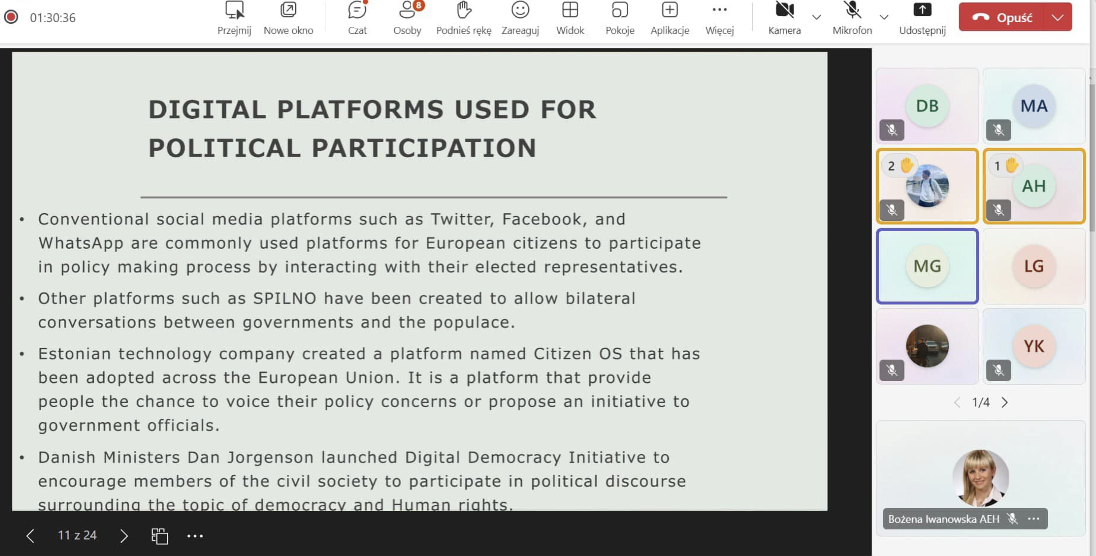The image size is (1096, 556).
Task: Expand the Mikrofon options dropdown arrow
Action: point(884,17)
